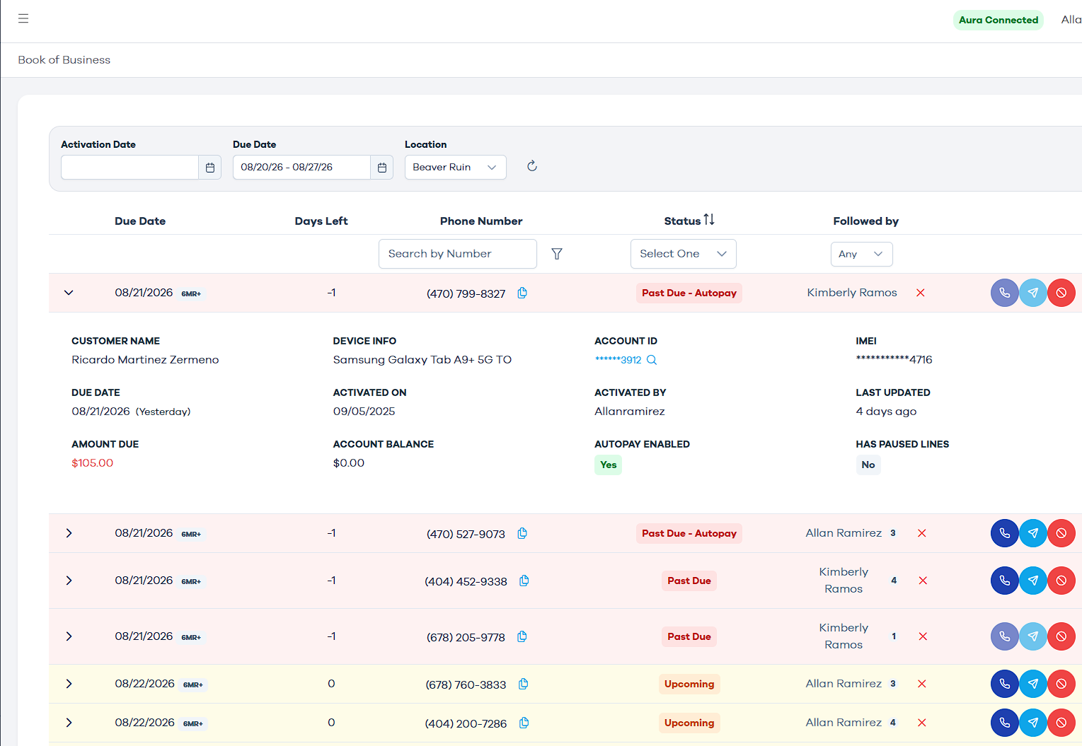Click Samsung Galaxy Tab A9+ 5G TO text
This screenshot has width=1082, height=746.
point(422,360)
